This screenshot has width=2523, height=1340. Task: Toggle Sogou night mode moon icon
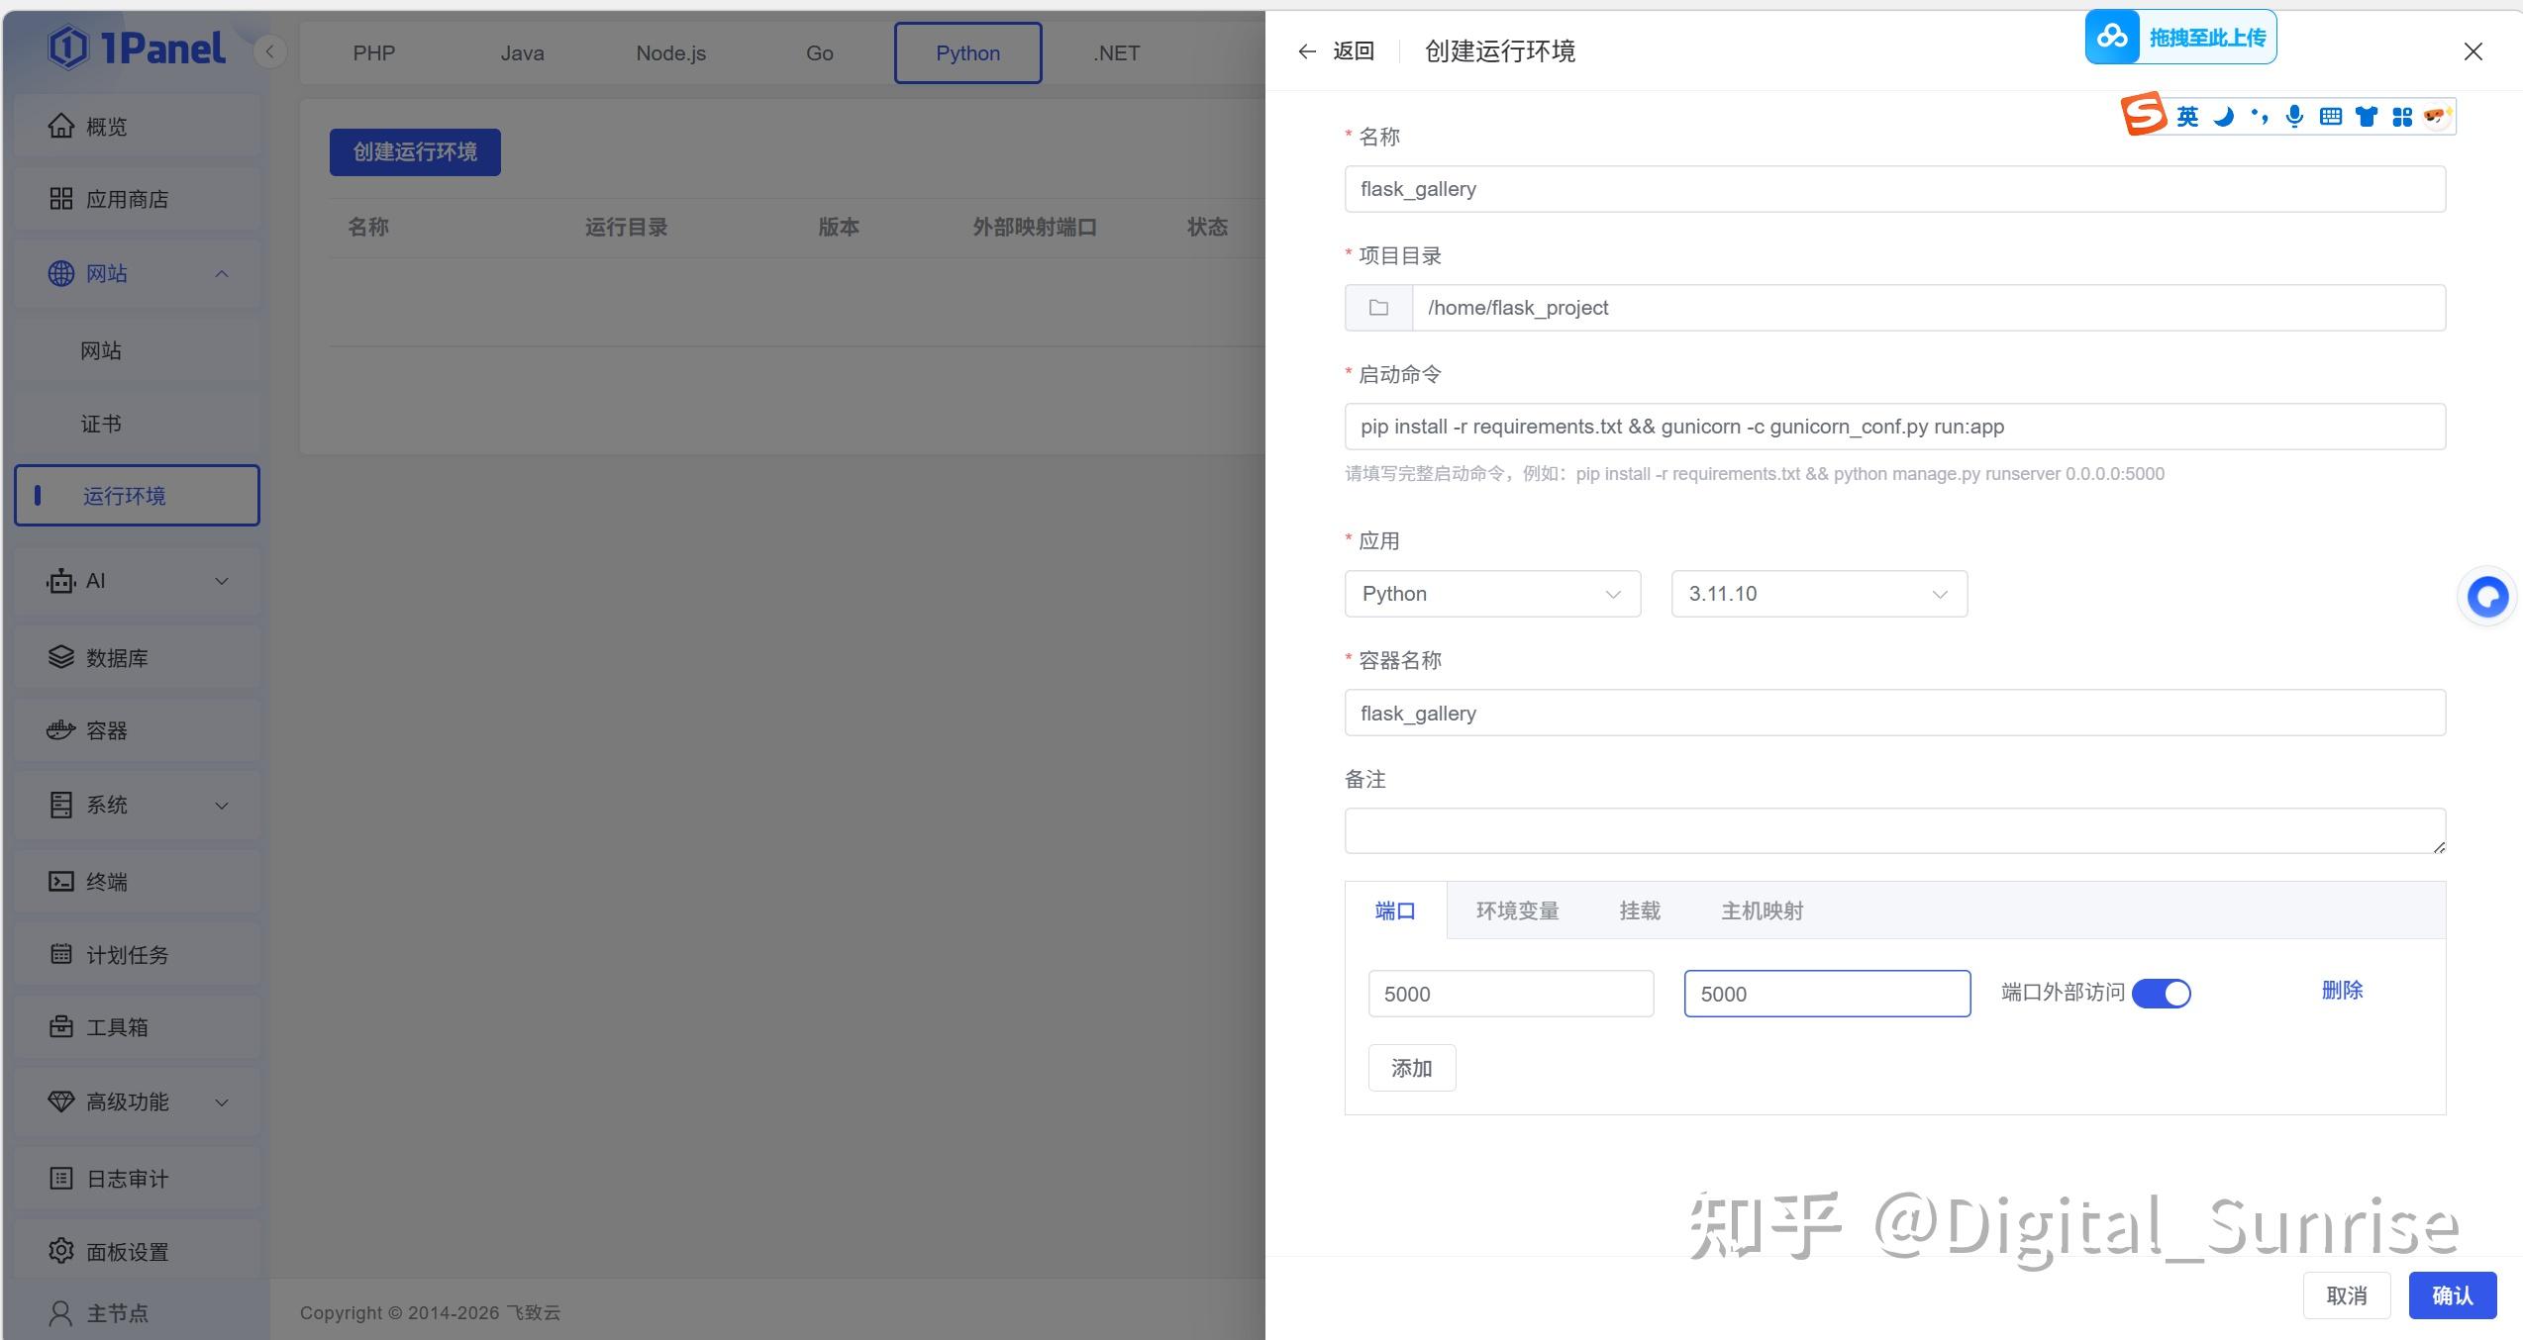[x=2223, y=115]
